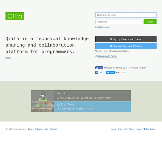The image size is (162, 144).
Task: Open the Hatena bookmark count 2387
Action: pyautogui.click(x=100, y=72)
